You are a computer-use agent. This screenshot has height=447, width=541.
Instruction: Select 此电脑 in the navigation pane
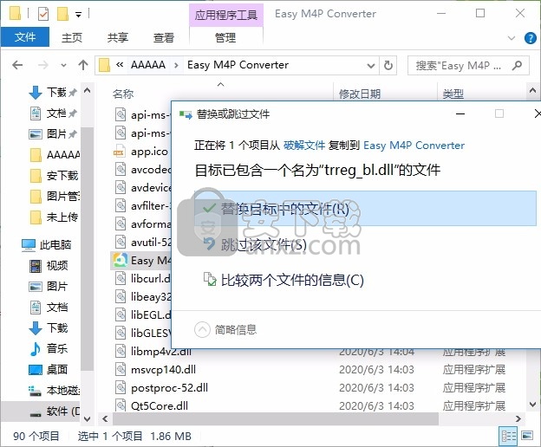click(x=46, y=244)
